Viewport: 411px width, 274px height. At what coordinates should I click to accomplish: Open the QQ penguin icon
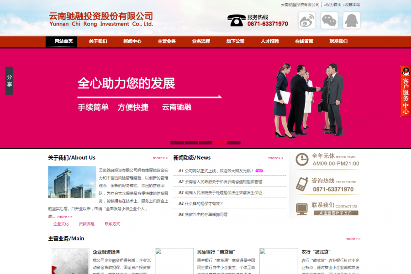click(351, 20)
